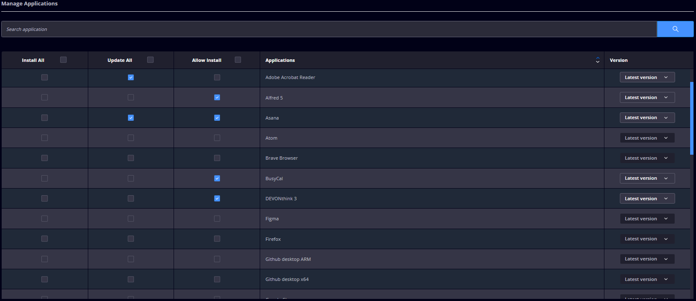This screenshot has height=301, width=696.
Task: Open version dropdown for Github desktop ARM
Action: tap(647, 259)
